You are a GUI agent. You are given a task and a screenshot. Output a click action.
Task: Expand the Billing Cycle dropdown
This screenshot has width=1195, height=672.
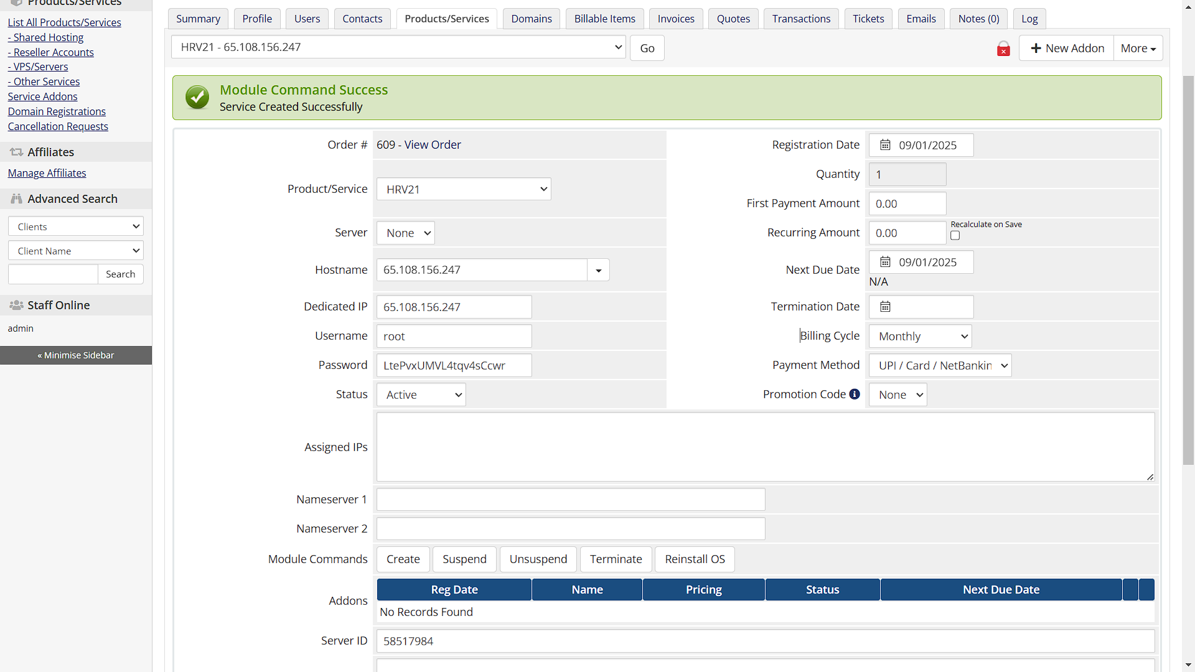920,337
